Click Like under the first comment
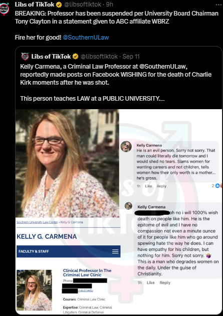Viewport: 223px width, 316px height. pos(148,186)
